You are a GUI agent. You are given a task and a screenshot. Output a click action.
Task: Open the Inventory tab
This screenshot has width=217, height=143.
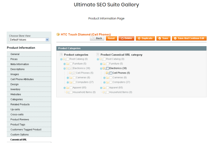pos(29,89)
